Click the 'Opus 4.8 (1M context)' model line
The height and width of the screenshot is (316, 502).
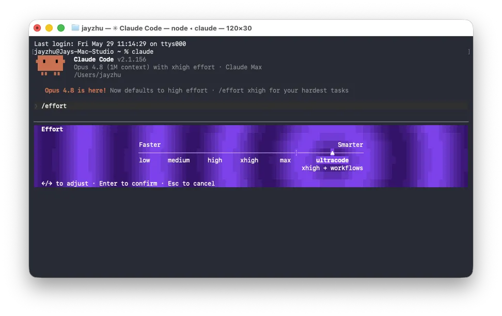pos(168,67)
